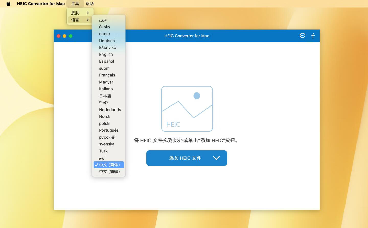Image resolution: width=368 pixels, height=228 pixels.
Task: Open the Apple menu
Action: (x=8, y=4)
